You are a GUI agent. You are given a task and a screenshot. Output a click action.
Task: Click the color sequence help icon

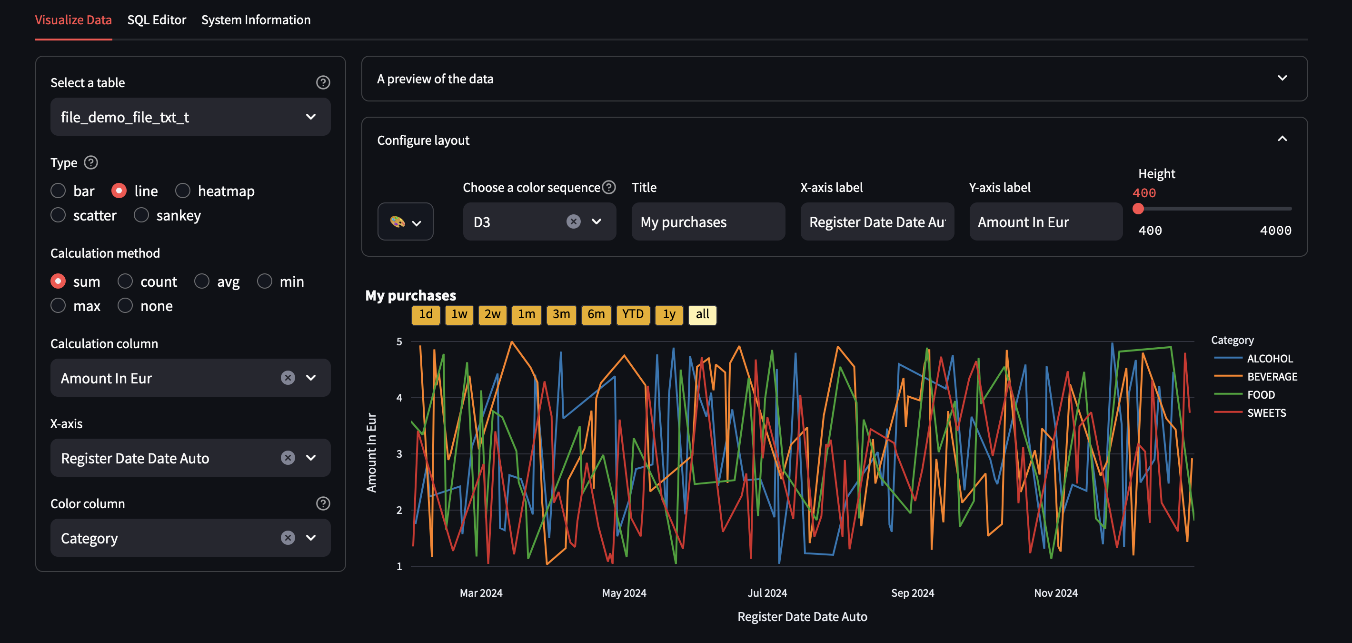[608, 187]
